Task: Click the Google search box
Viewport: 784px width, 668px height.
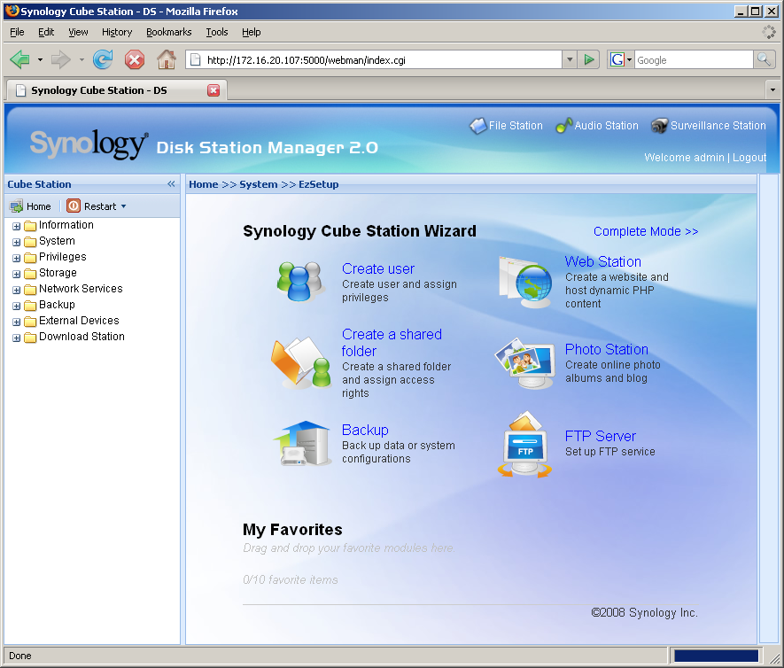Action: tap(694, 60)
